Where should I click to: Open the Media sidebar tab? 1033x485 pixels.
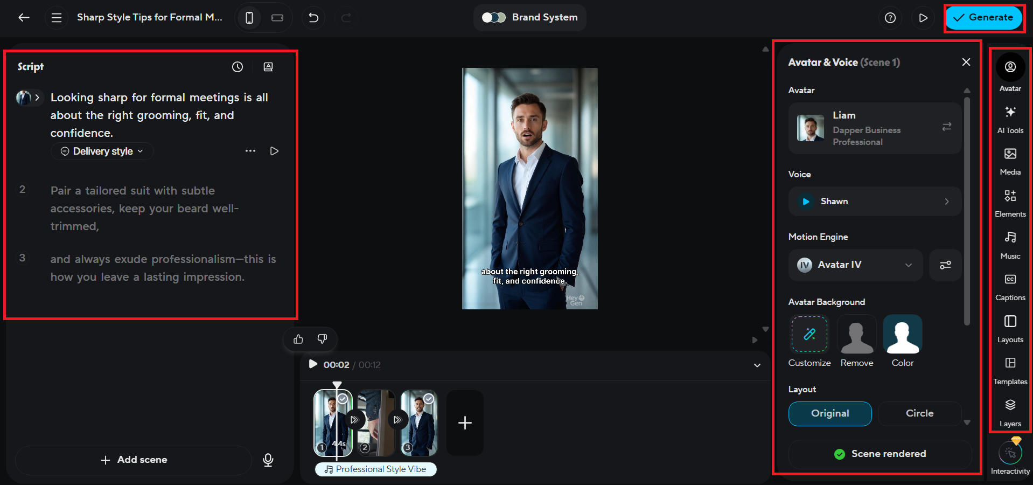1010,161
